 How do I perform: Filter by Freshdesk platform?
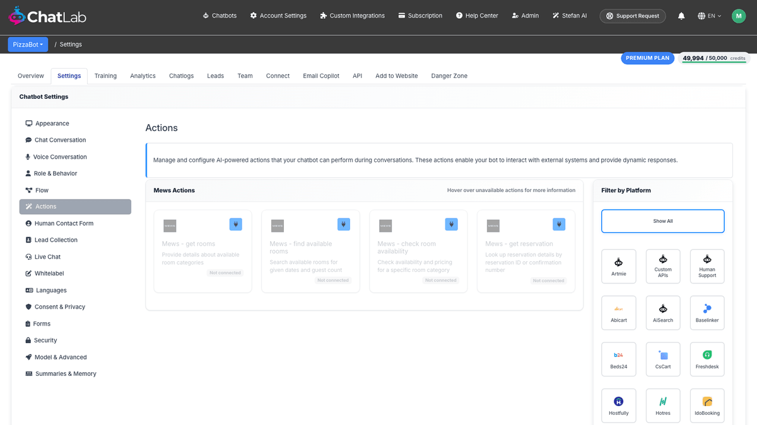click(707, 360)
